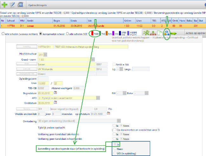The width and height of the screenshot is (206, 156).
Task: Tick Op documenten en overzichten uren checkbox
Action: (115, 130)
